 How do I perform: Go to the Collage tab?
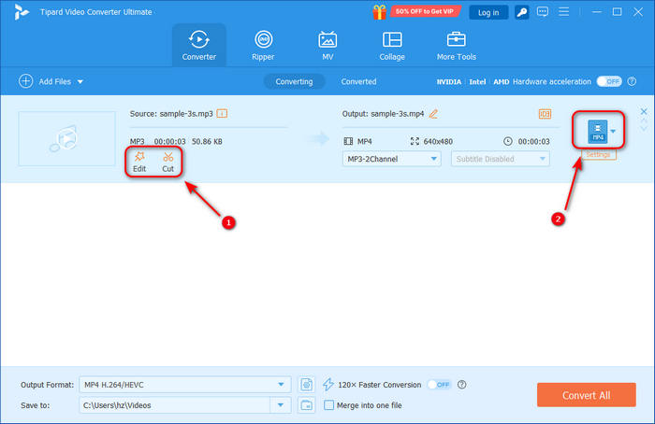[x=392, y=45]
